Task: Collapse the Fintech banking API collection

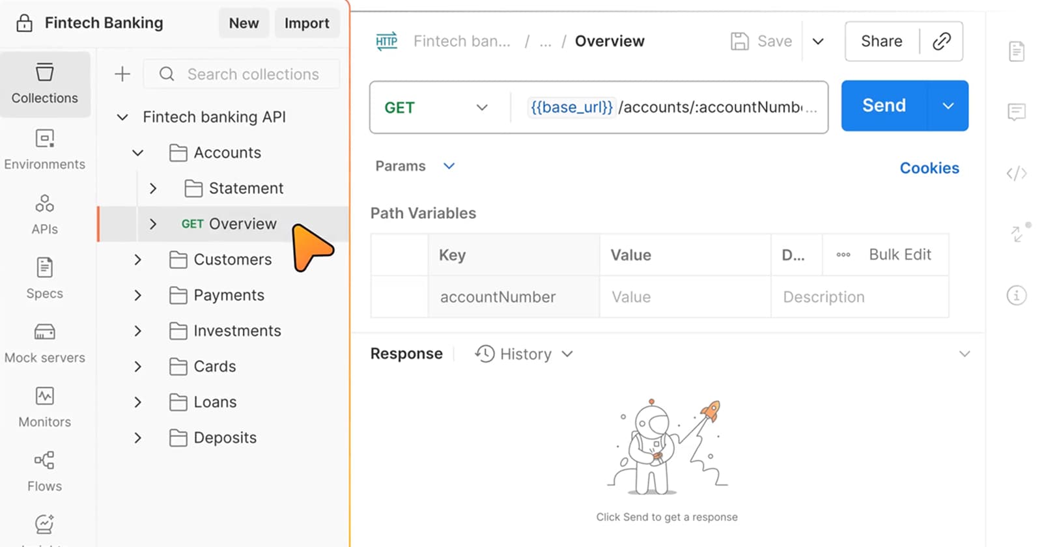Action: click(x=122, y=117)
